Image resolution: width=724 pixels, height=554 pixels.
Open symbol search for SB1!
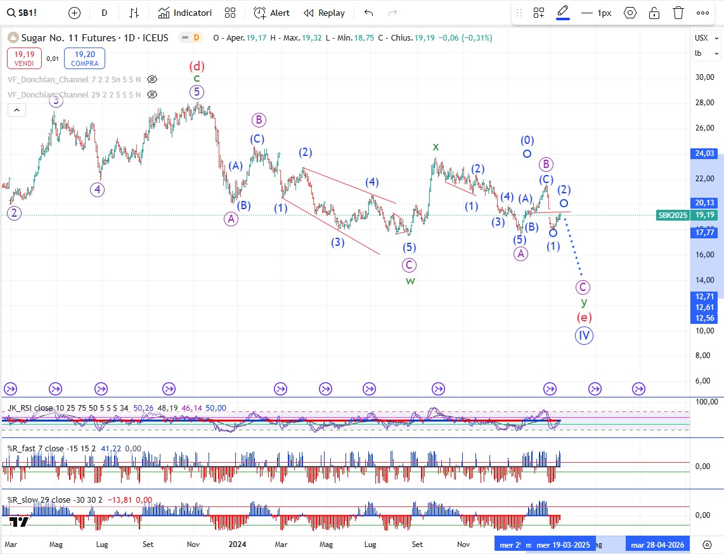pyautogui.click(x=22, y=13)
